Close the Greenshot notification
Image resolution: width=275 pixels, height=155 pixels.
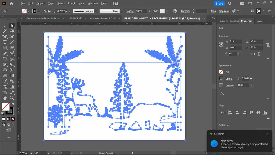[267, 134]
